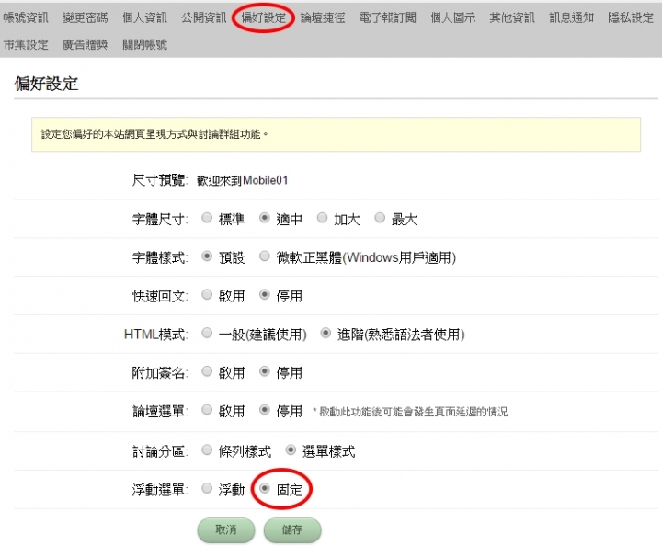The image size is (662, 557).
Task: Disable 附加簽名 with 停用 radio
Action: 264,371
